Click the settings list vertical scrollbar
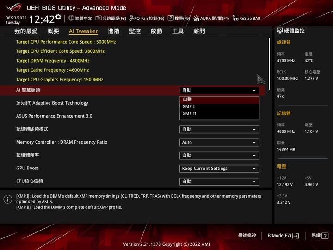This screenshot has width=333, height=250. pos(269,63)
